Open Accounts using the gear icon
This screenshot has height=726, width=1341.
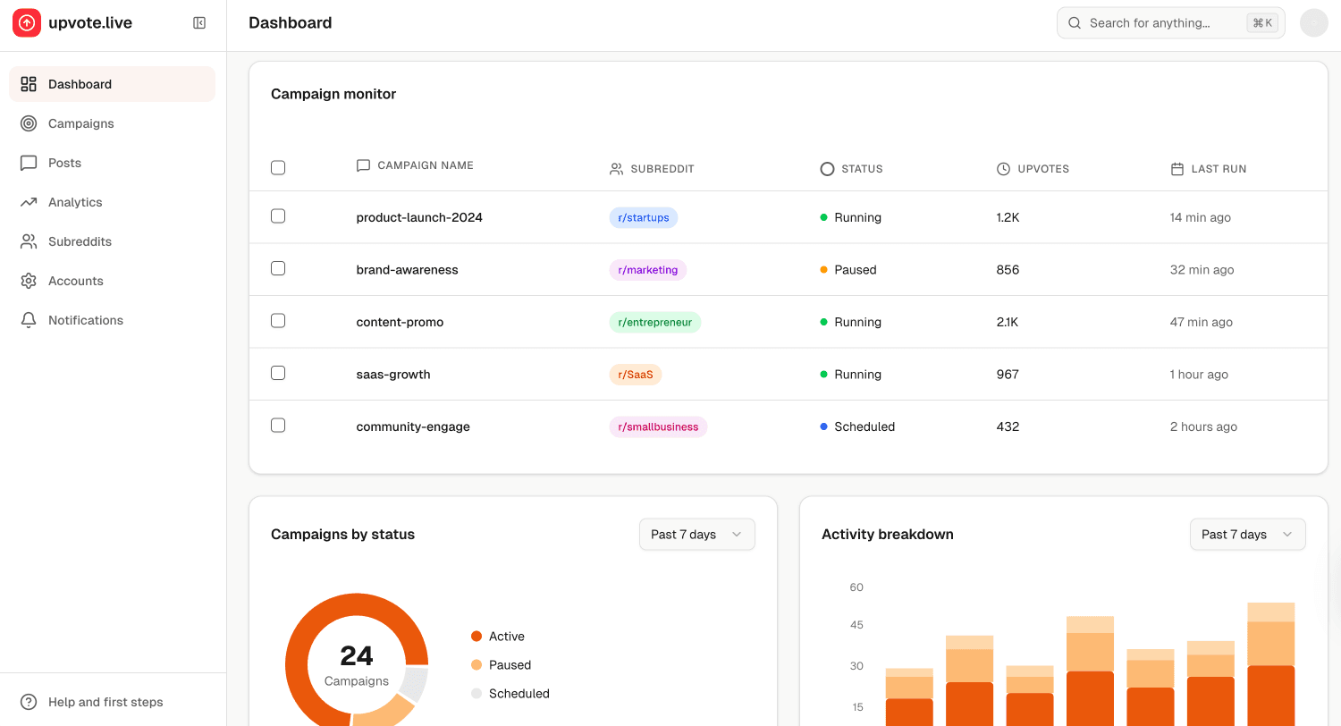(28, 281)
